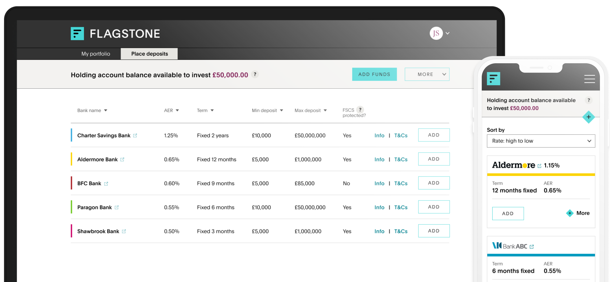
Task: Sort by Bank name column
Action: tap(92, 110)
